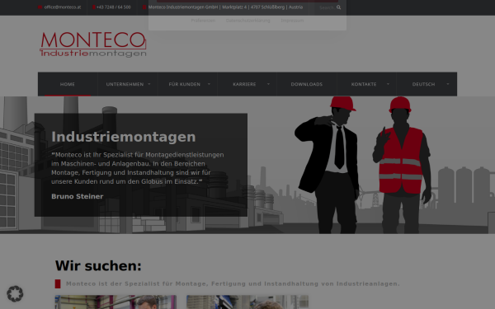The height and width of the screenshot is (309, 495).
Task: Open the Für Kunden menu item
Action: (x=187, y=84)
